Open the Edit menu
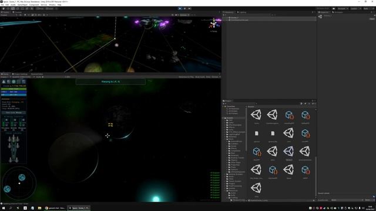The width and height of the screenshot is (376, 211). [x=7, y=5]
